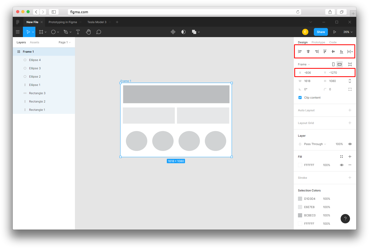Viewport: 369px width, 248px height.
Task: Activate the Comment tool
Action: coord(99,32)
